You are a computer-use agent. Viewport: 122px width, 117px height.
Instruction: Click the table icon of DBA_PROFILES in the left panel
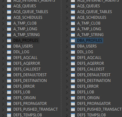pyautogui.click(x=9, y=40)
